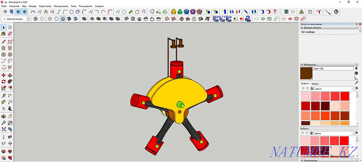
Task: Toggle Shaded face style
Action: point(63,19)
